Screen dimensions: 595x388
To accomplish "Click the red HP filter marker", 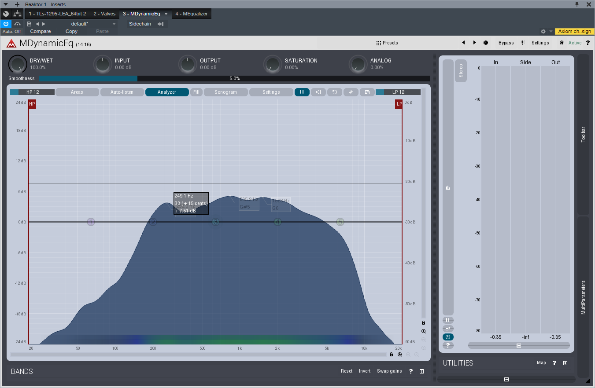I will point(32,104).
